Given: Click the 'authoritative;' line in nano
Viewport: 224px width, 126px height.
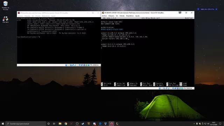Looking at the screenshot, I should (107, 27).
